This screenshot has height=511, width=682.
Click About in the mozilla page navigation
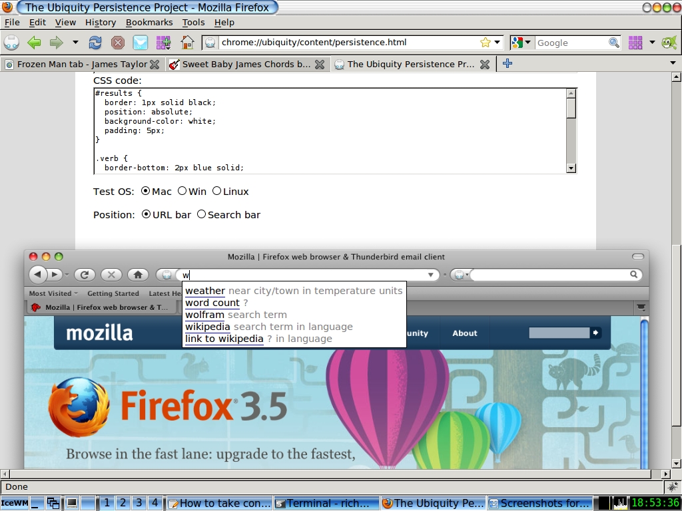464,333
